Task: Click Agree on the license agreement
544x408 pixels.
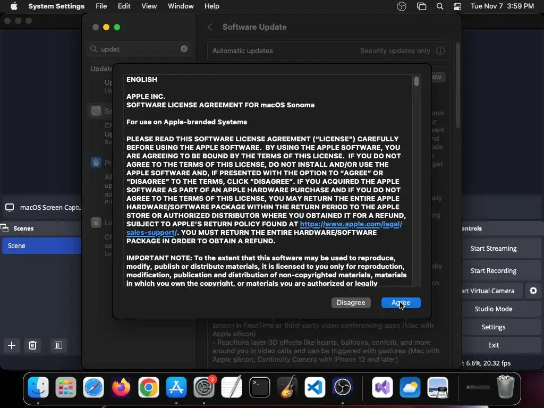Action: coord(401,302)
